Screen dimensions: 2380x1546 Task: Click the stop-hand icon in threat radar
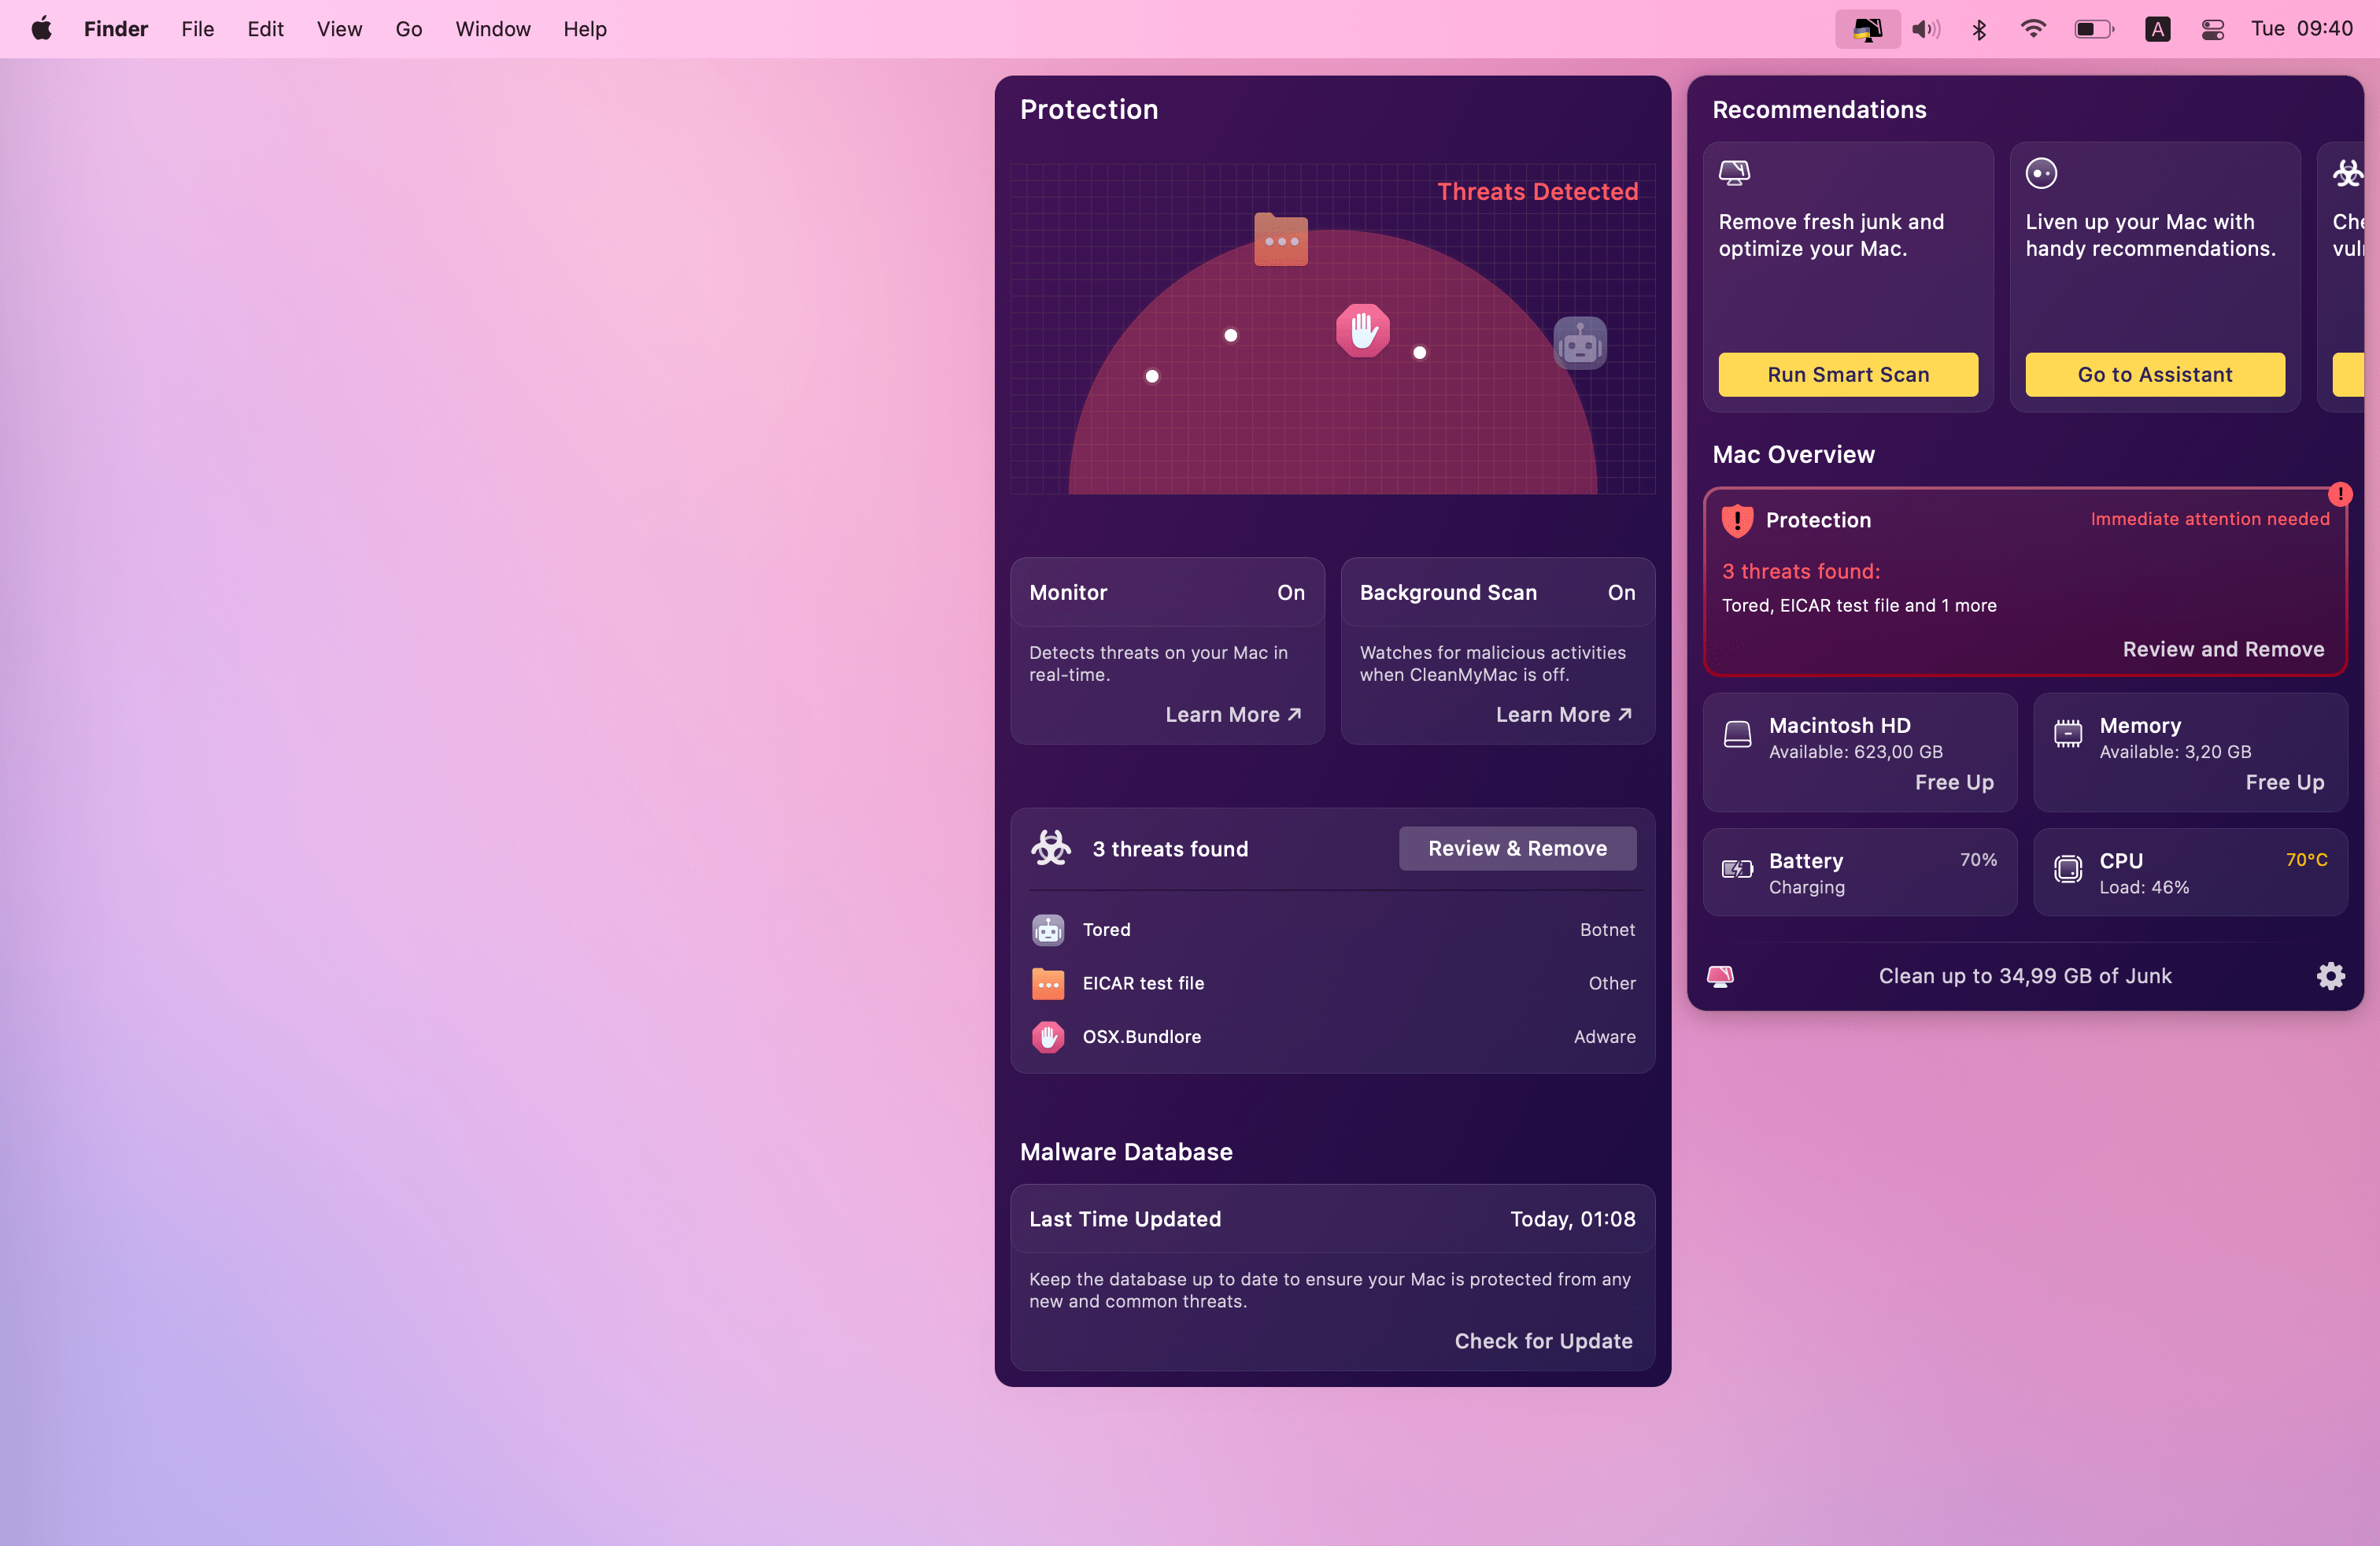(x=1362, y=330)
